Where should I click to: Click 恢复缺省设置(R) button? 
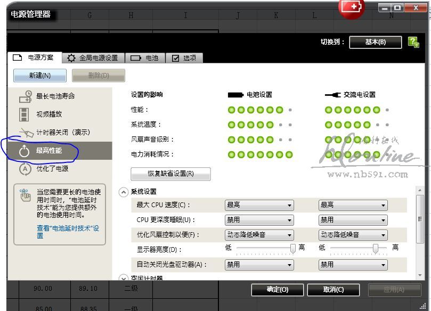click(x=170, y=174)
